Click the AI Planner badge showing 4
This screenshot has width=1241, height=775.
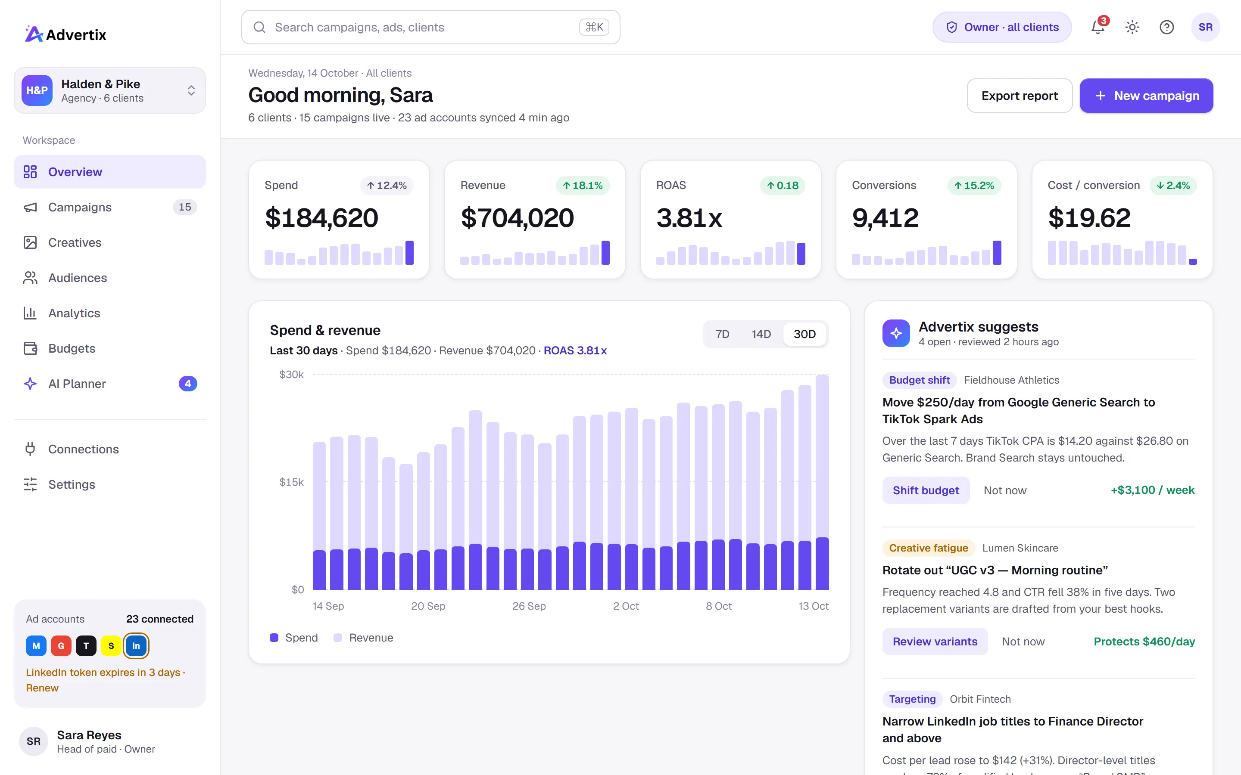click(188, 383)
